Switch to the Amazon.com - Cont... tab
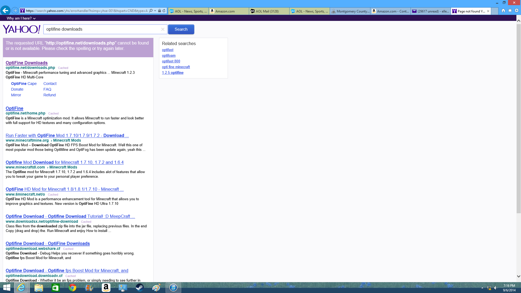The height and width of the screenshot is (293, 521). click(390, 11)
